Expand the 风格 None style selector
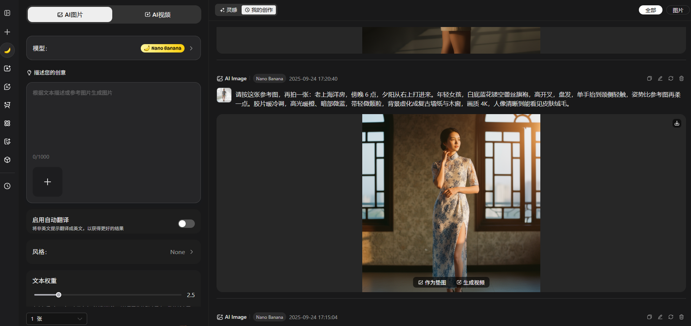This screenshot has width=691, height=326. 113,252
